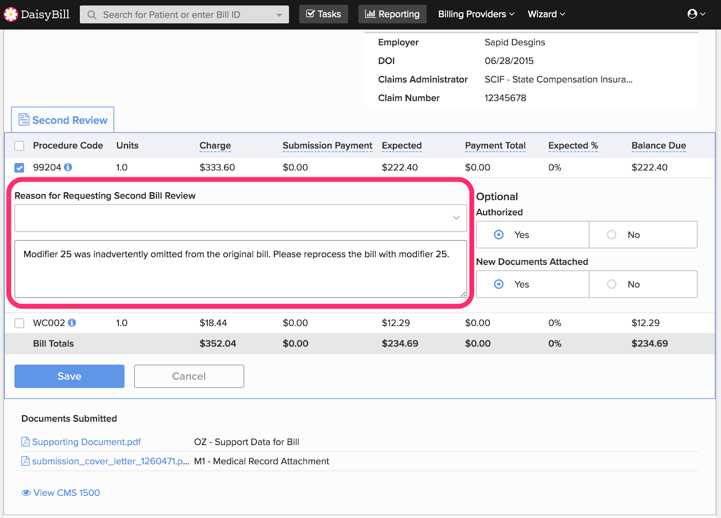Image resolution: width=721 pixels, height=518 pixels.
Task: Click in the Modifier 25 reason text area
Action: pyautogui.click(x=241, y=269)
